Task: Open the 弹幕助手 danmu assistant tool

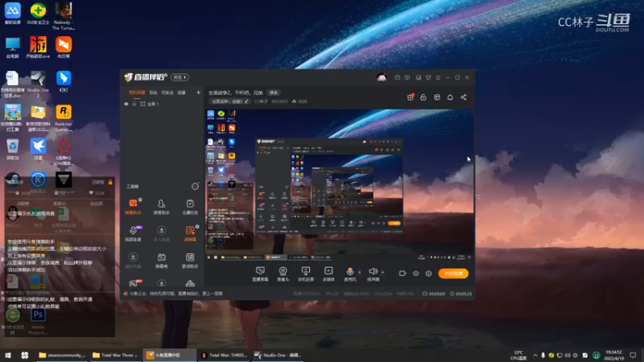Action: click(x=133, y=207)
